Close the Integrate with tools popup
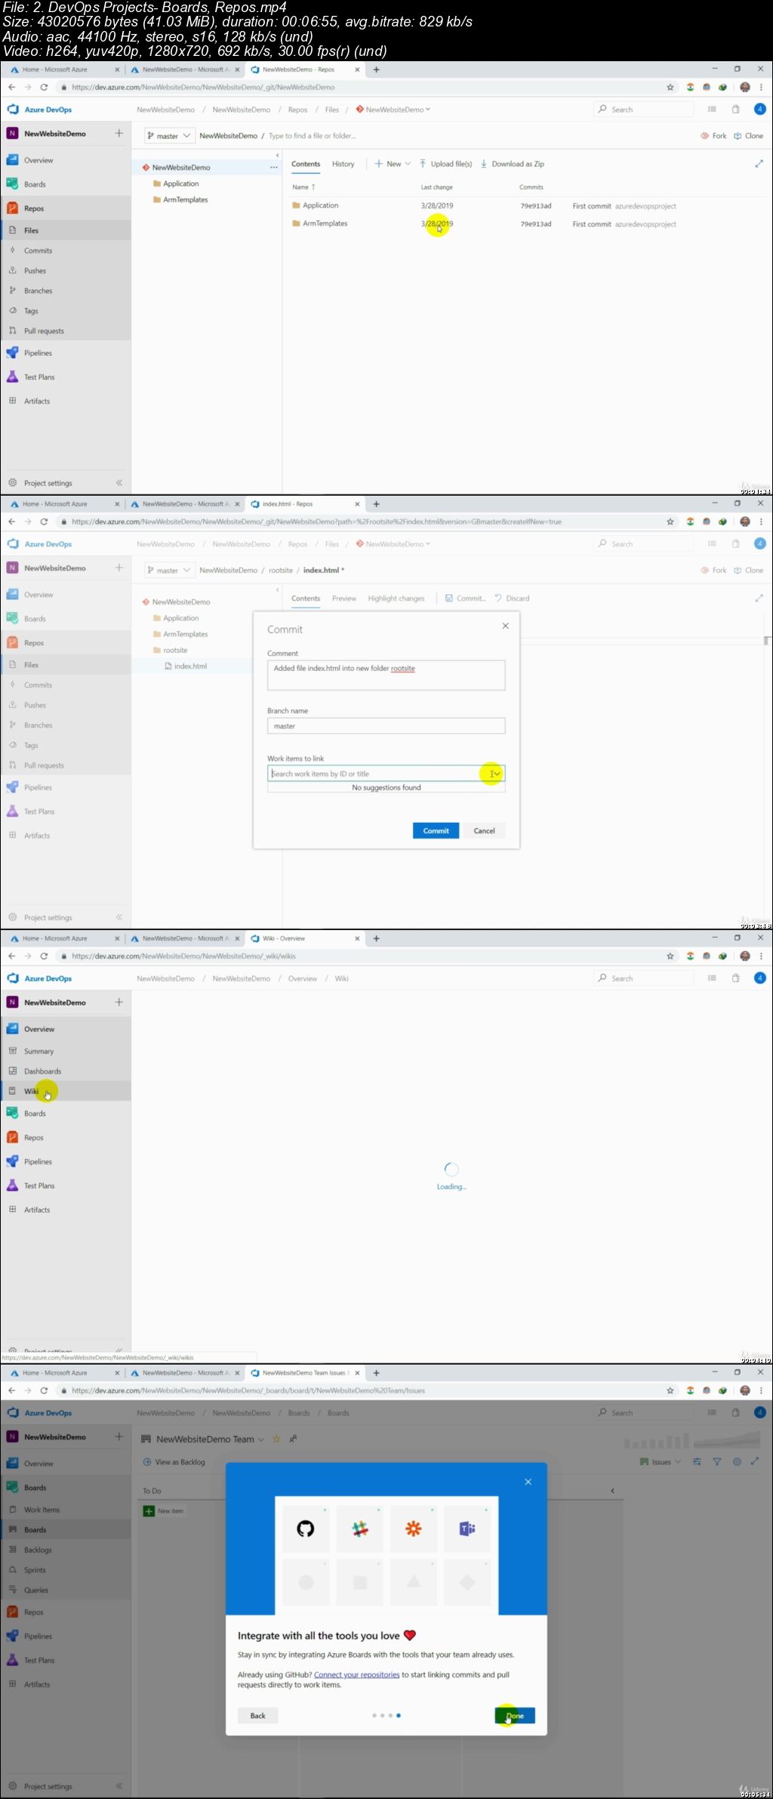The width and height of the screenshot is (773, 1799). point(528,1482)
